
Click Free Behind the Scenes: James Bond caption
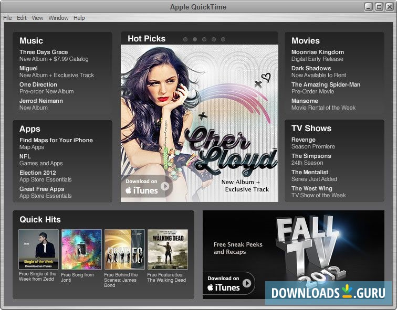click(121, 280)
